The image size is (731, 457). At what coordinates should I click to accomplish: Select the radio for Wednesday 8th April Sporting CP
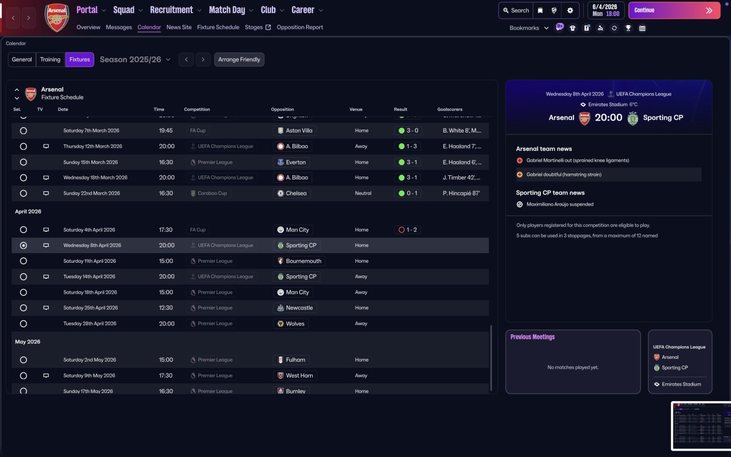pyautogui.click(x=23, y=246)
